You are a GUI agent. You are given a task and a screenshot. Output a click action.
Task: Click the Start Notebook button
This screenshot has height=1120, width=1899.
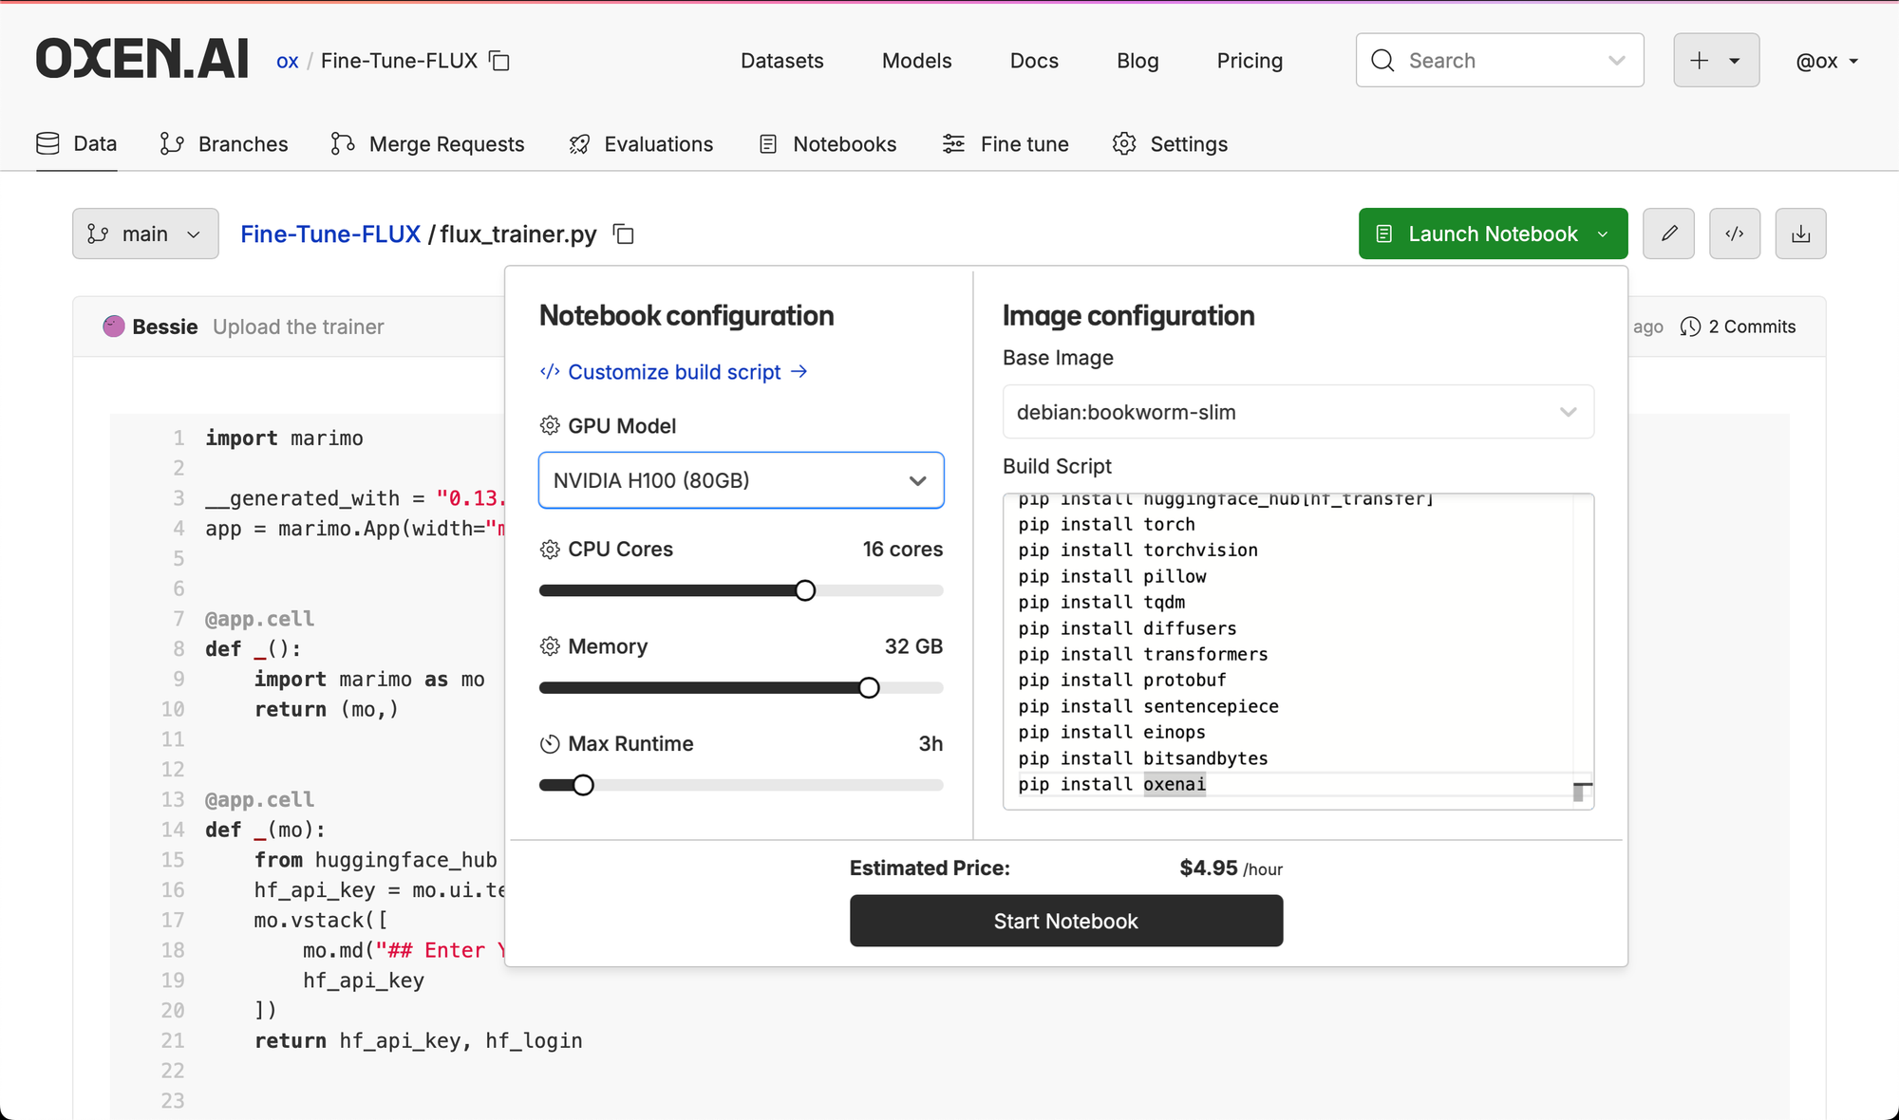pyautogui.click(x=1065, y=921)
